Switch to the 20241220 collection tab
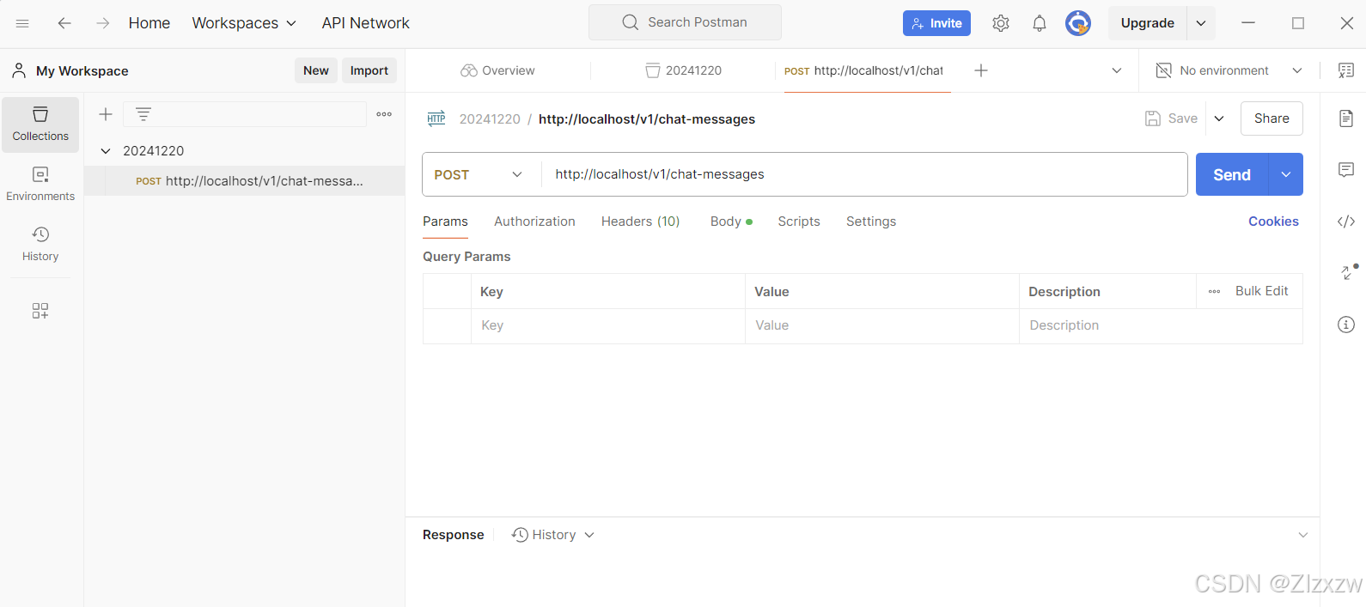The height and width of the screenshot is (607, 1366). pos(683,70)
